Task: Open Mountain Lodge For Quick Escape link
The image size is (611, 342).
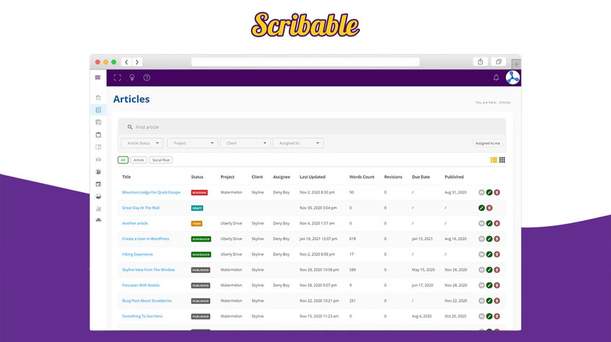Action: click(x=151, y=192)
